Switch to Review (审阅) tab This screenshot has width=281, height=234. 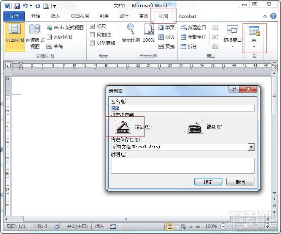coord(144,16)
